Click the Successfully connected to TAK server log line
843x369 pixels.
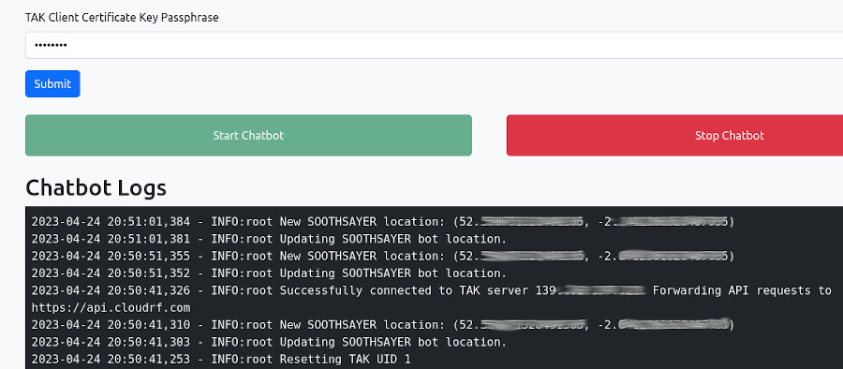431,290
